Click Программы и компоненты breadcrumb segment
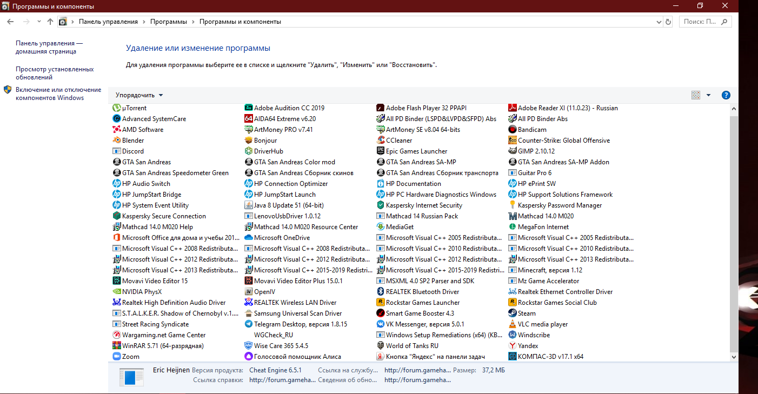Viewport: 758px width, 394px height. click(x=240, y=22)
